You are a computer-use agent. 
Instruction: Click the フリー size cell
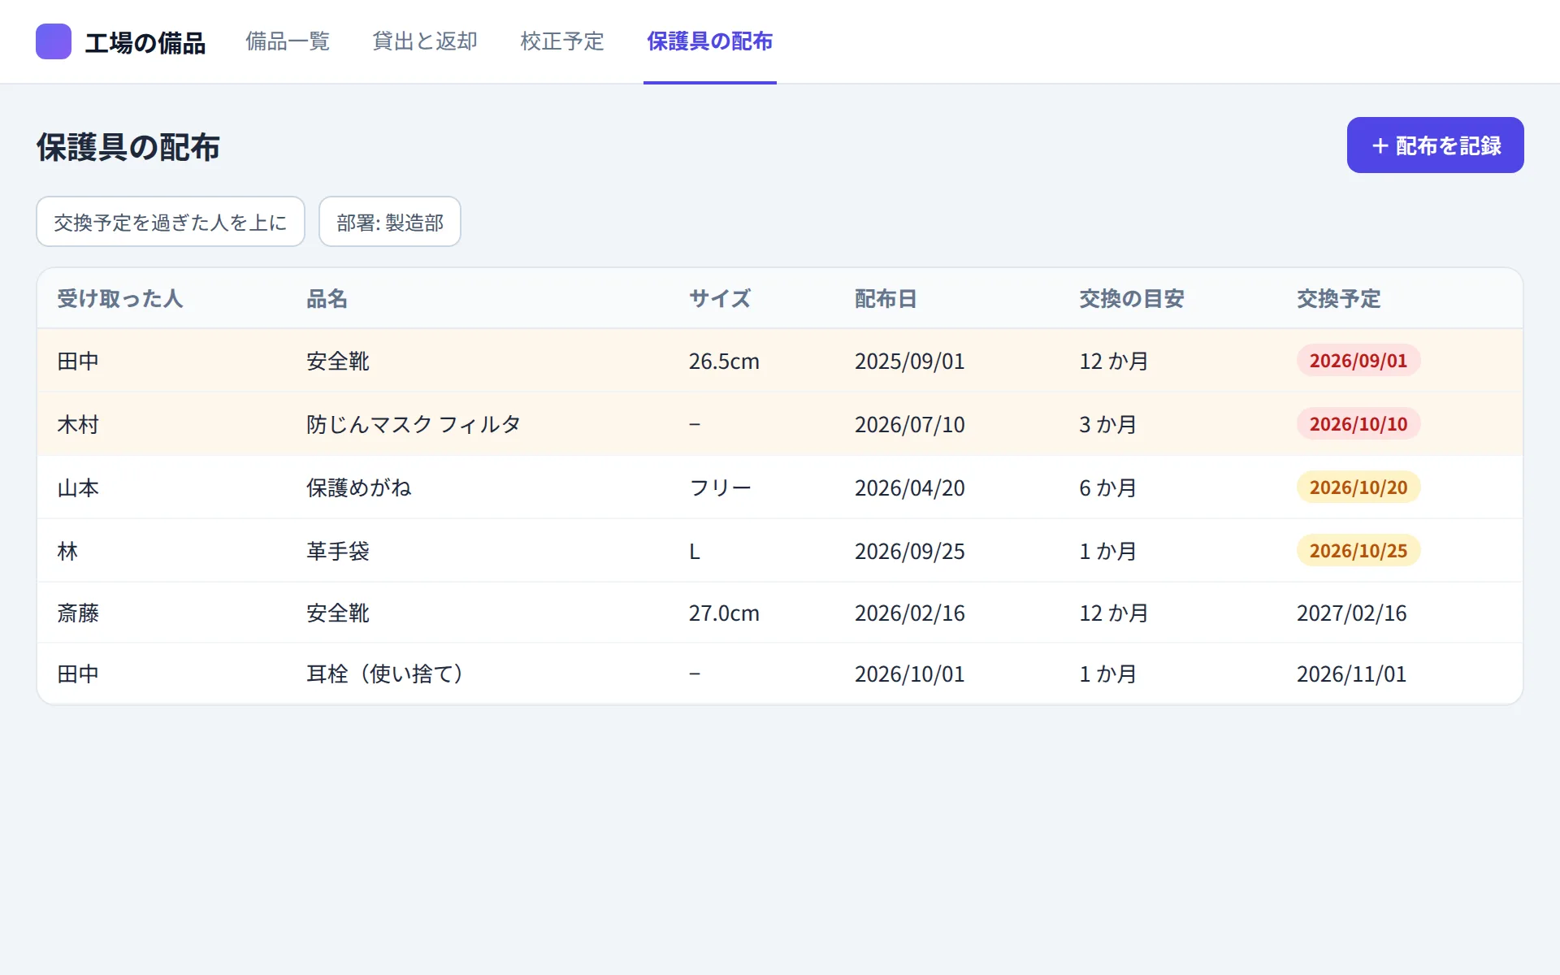(720, 488)
